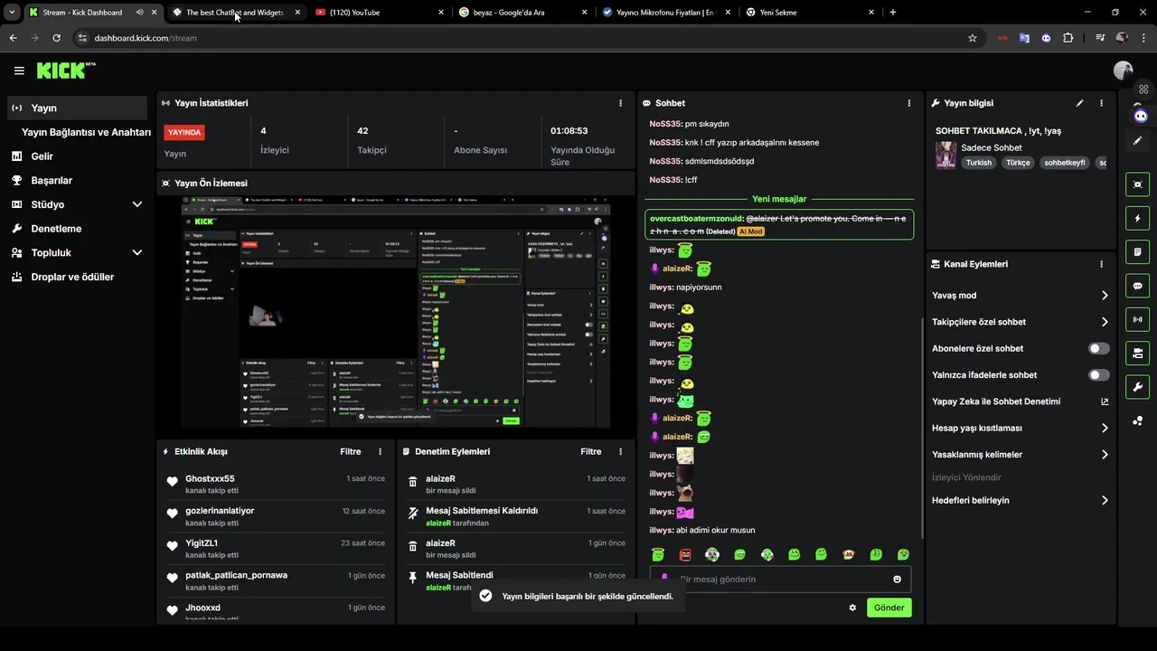The width and height of the screenshot is (1157, 651).
Task: Expand the Topluluk sidebar section
Action: pos(137,253)
